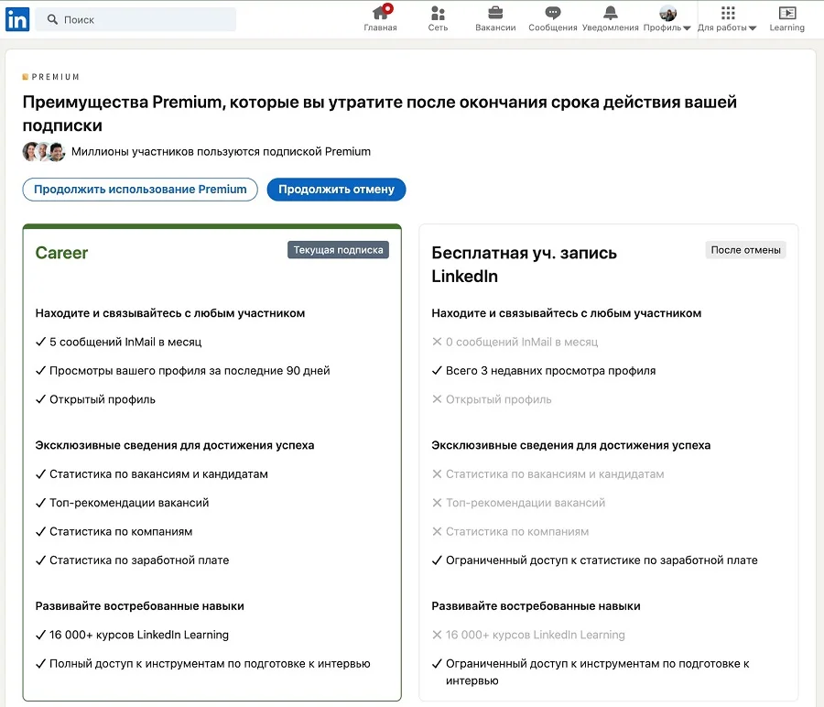Click checkmark beside 5 сообщений InMail

(x=40, y=342)
